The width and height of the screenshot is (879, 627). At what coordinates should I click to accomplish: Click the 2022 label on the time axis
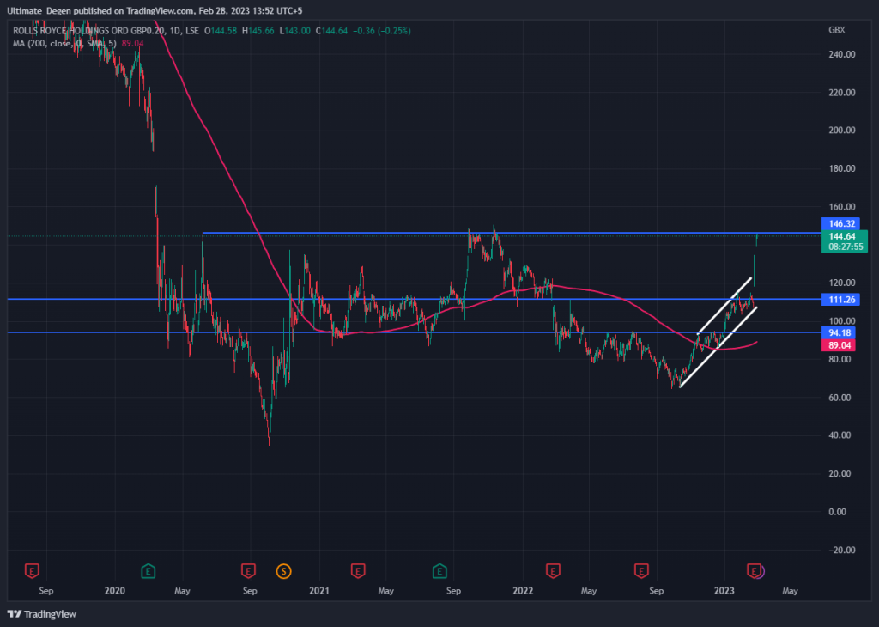[x=523, y=591]
